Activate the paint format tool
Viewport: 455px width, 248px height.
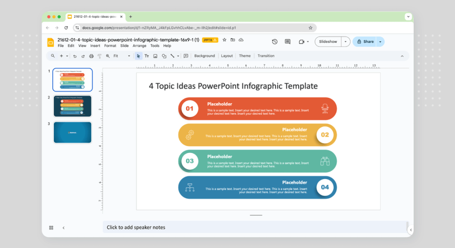99,56
